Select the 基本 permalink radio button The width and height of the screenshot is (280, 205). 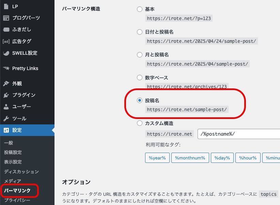coord(140,9)
